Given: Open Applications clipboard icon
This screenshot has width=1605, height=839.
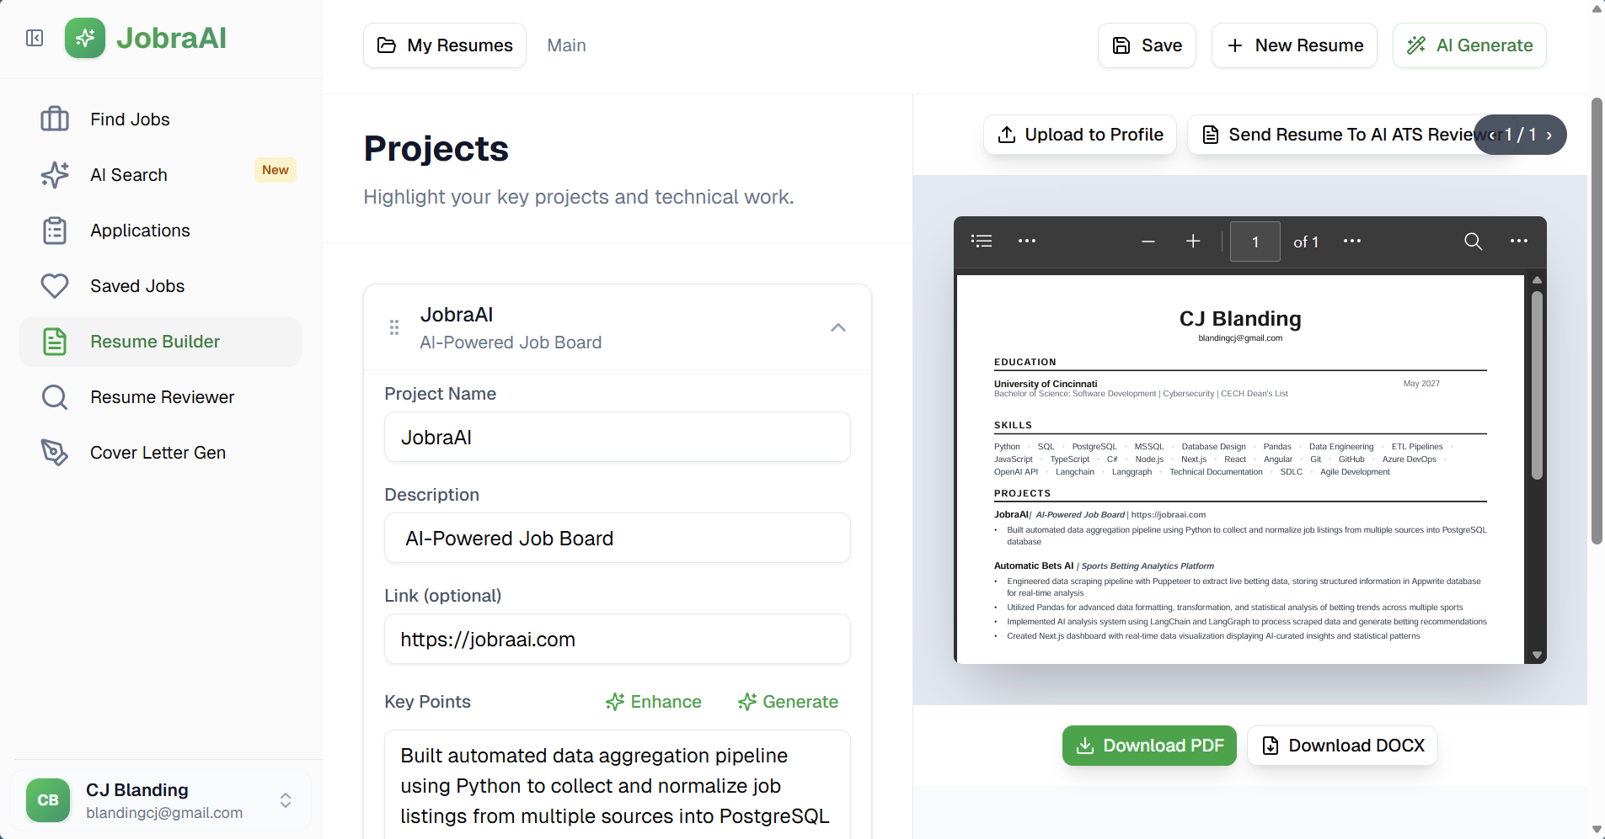Looking at the screenshot, I should pyautogui.click(x=55, y=230).
